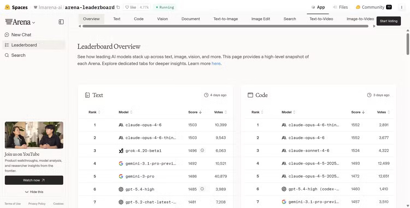Like this Space with the heart button
This screenshot has height=208, width=410.
130,7
